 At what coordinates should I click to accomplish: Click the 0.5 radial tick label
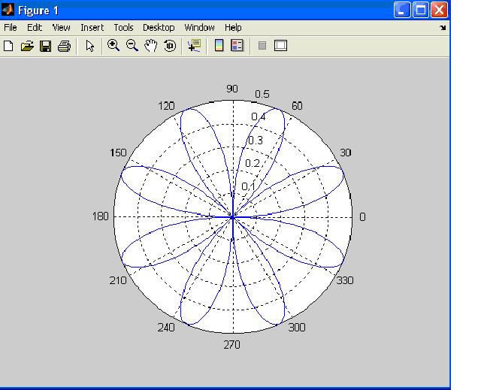pyautogui.click(x=262, y=94)
